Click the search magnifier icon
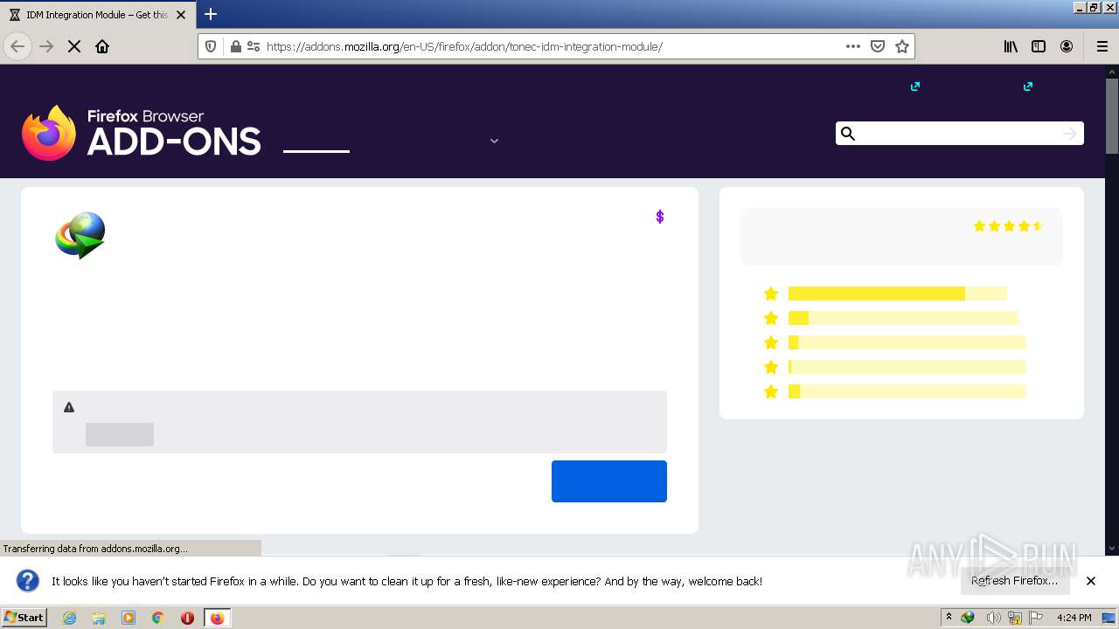 pos(847,134)
